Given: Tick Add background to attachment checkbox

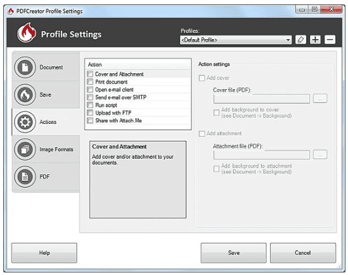Looking at the screenshot, I should pyautogui.click(x=216, y=169).
